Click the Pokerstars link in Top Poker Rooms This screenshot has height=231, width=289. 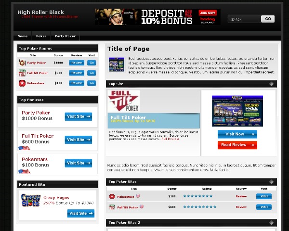(x=36, y=83)
